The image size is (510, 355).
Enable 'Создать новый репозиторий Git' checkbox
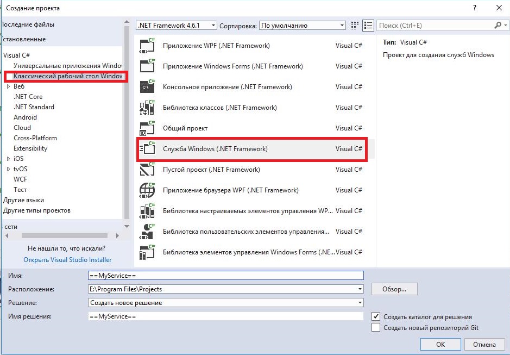(x=376, y=327)
